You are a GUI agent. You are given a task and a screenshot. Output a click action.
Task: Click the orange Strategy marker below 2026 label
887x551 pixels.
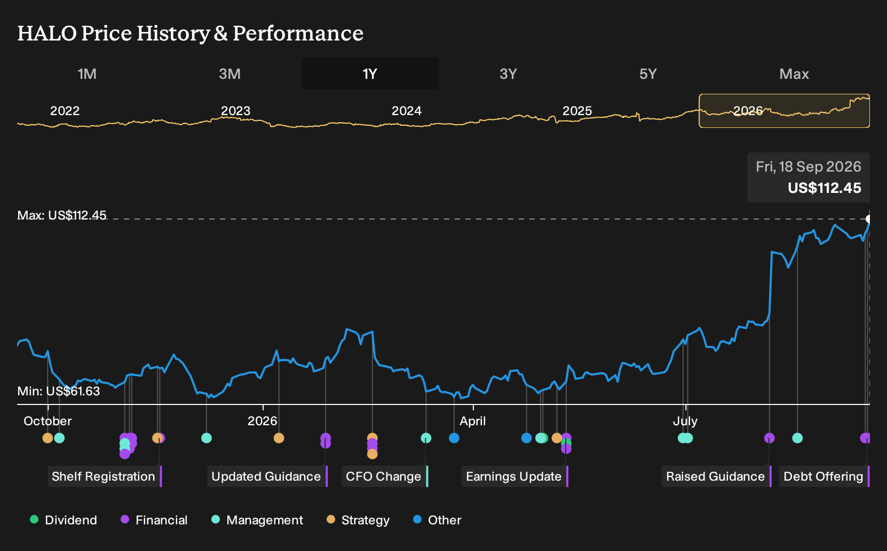279,438
